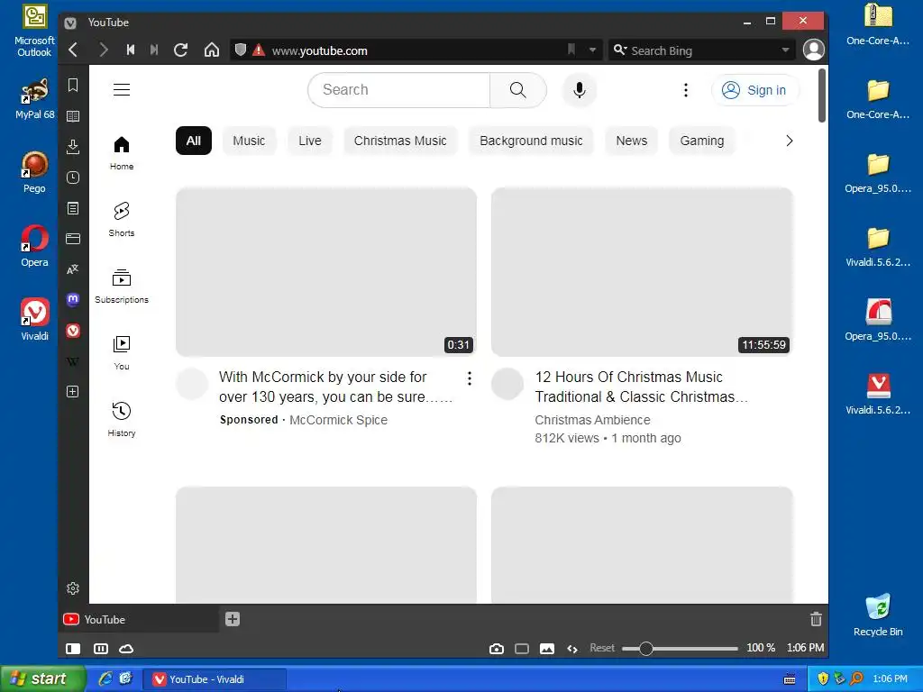Open YouTube Home in mini guide

[122, 153]
